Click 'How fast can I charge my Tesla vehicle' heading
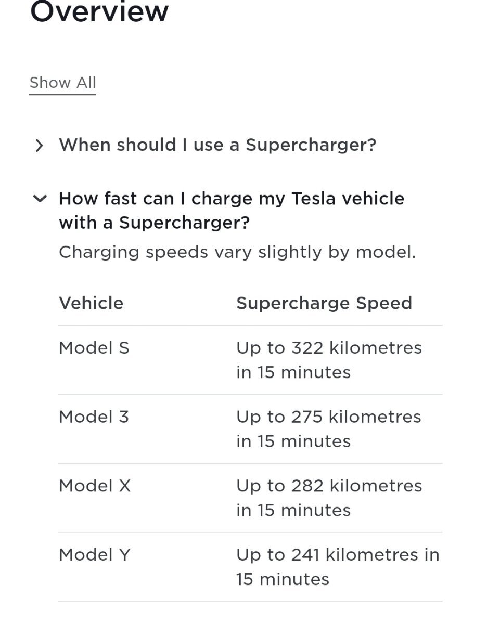 pyautogui.click(x=232, y=199)
